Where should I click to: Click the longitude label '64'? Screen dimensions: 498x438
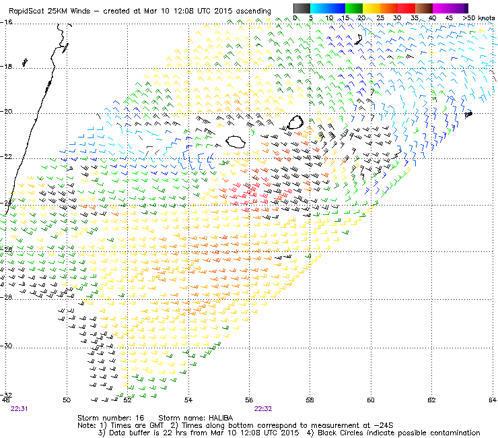(493, 400)
